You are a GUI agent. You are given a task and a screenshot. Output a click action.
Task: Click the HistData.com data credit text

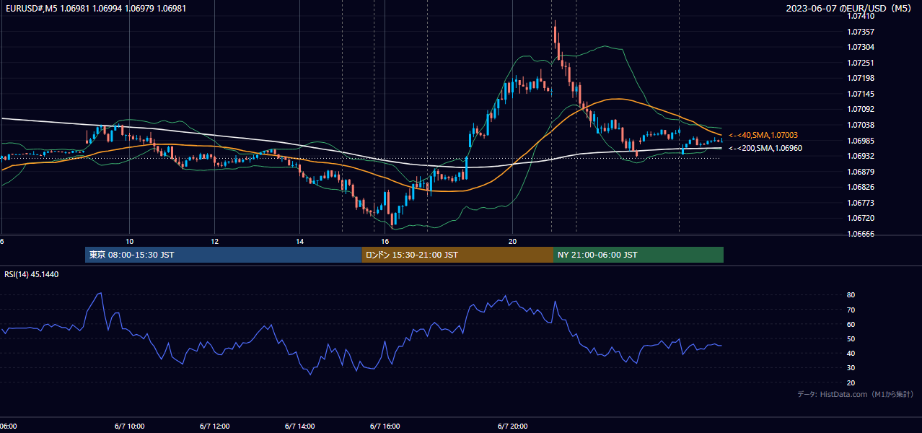click(856, 394)
